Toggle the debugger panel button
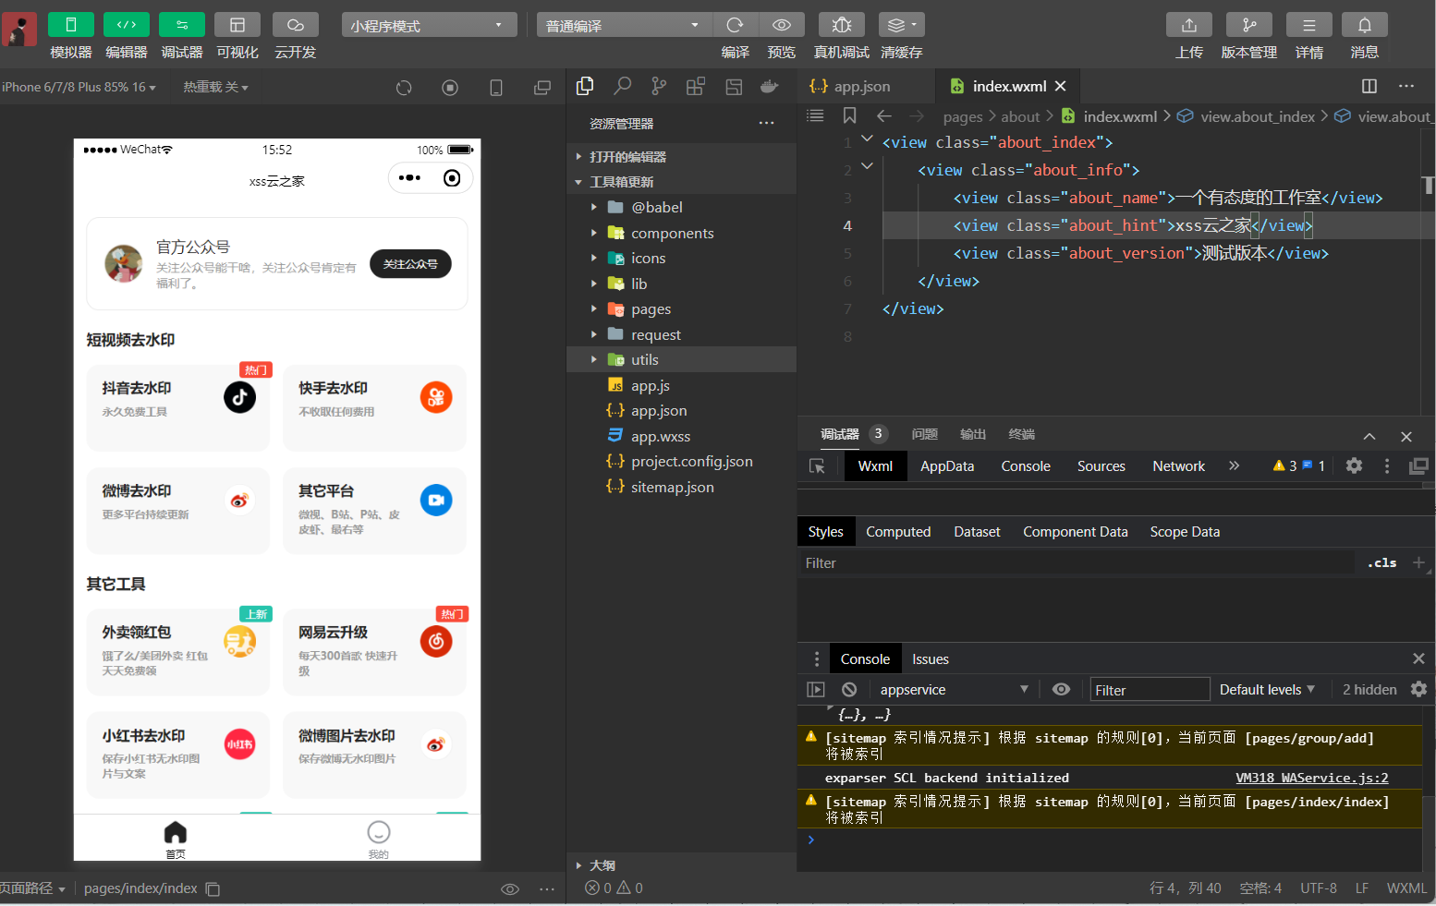Screen dimensions: 1436x906 [182, 25]
